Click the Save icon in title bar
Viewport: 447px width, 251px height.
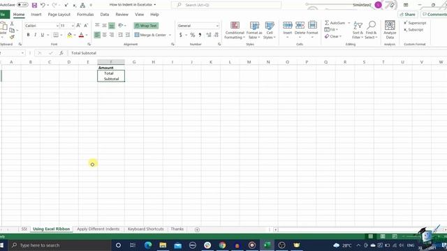(34, 5)
